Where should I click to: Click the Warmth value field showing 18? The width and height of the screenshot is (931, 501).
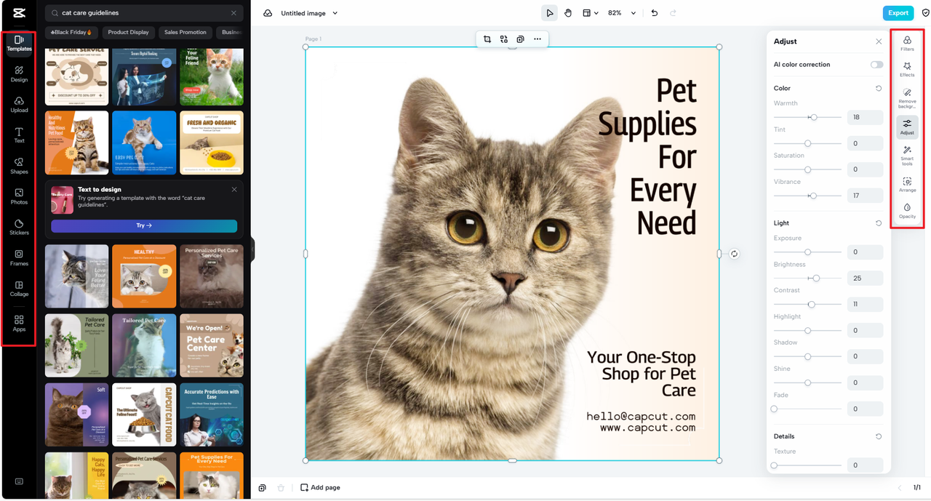865,117
